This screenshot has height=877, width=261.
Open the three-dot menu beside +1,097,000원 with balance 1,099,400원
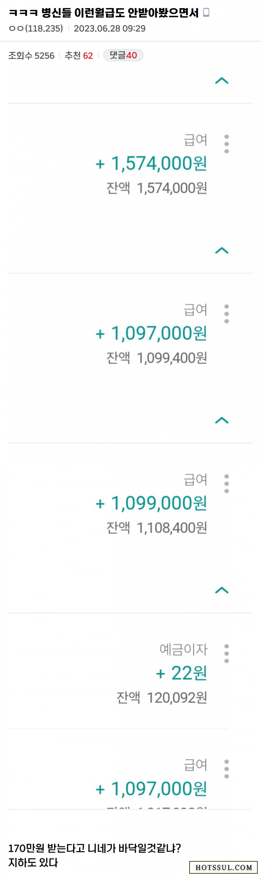pyautogui.click(x=227, y=314)
